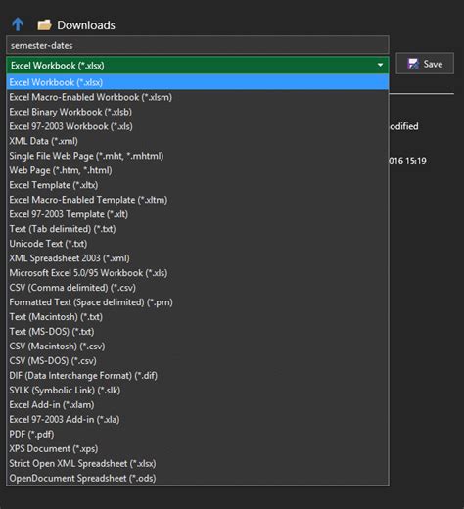
Task: Select Single File Web Page (*.mht, *.mhtml)
Action: pyautogui.click(x=198, y=156)
